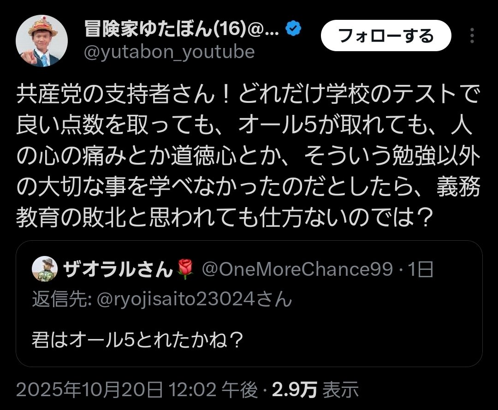
Task: Click the 2025年10月20日 12:02 午後 timestamp
Action: click(x=137, y=390)
